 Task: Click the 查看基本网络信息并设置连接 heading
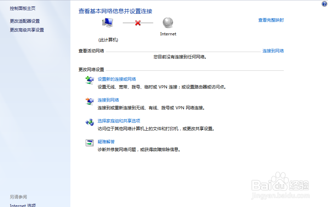[116, 11]
